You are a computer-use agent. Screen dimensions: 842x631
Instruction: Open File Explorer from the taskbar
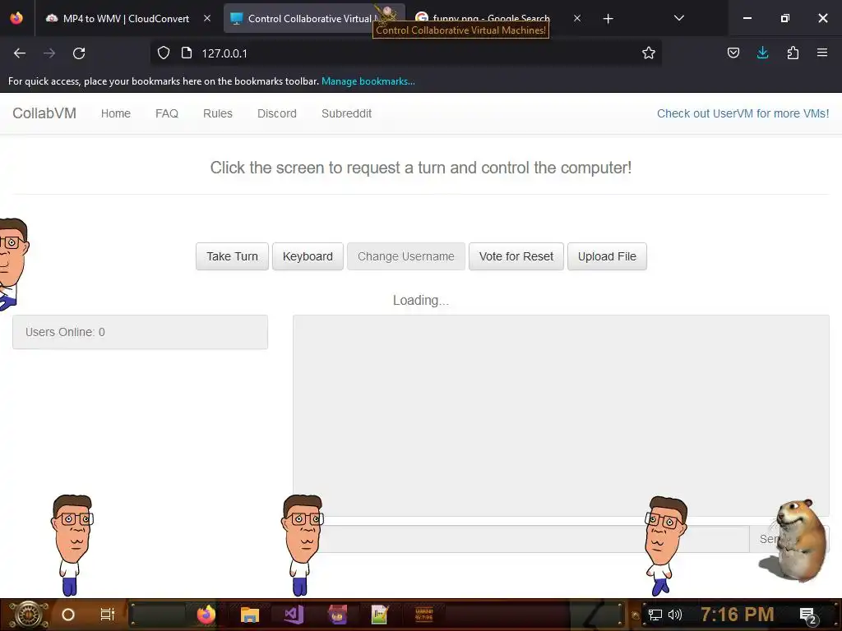click(x=250, y=615)
